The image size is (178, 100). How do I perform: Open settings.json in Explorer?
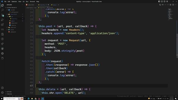pyautogui.click(x=15, y=12)
